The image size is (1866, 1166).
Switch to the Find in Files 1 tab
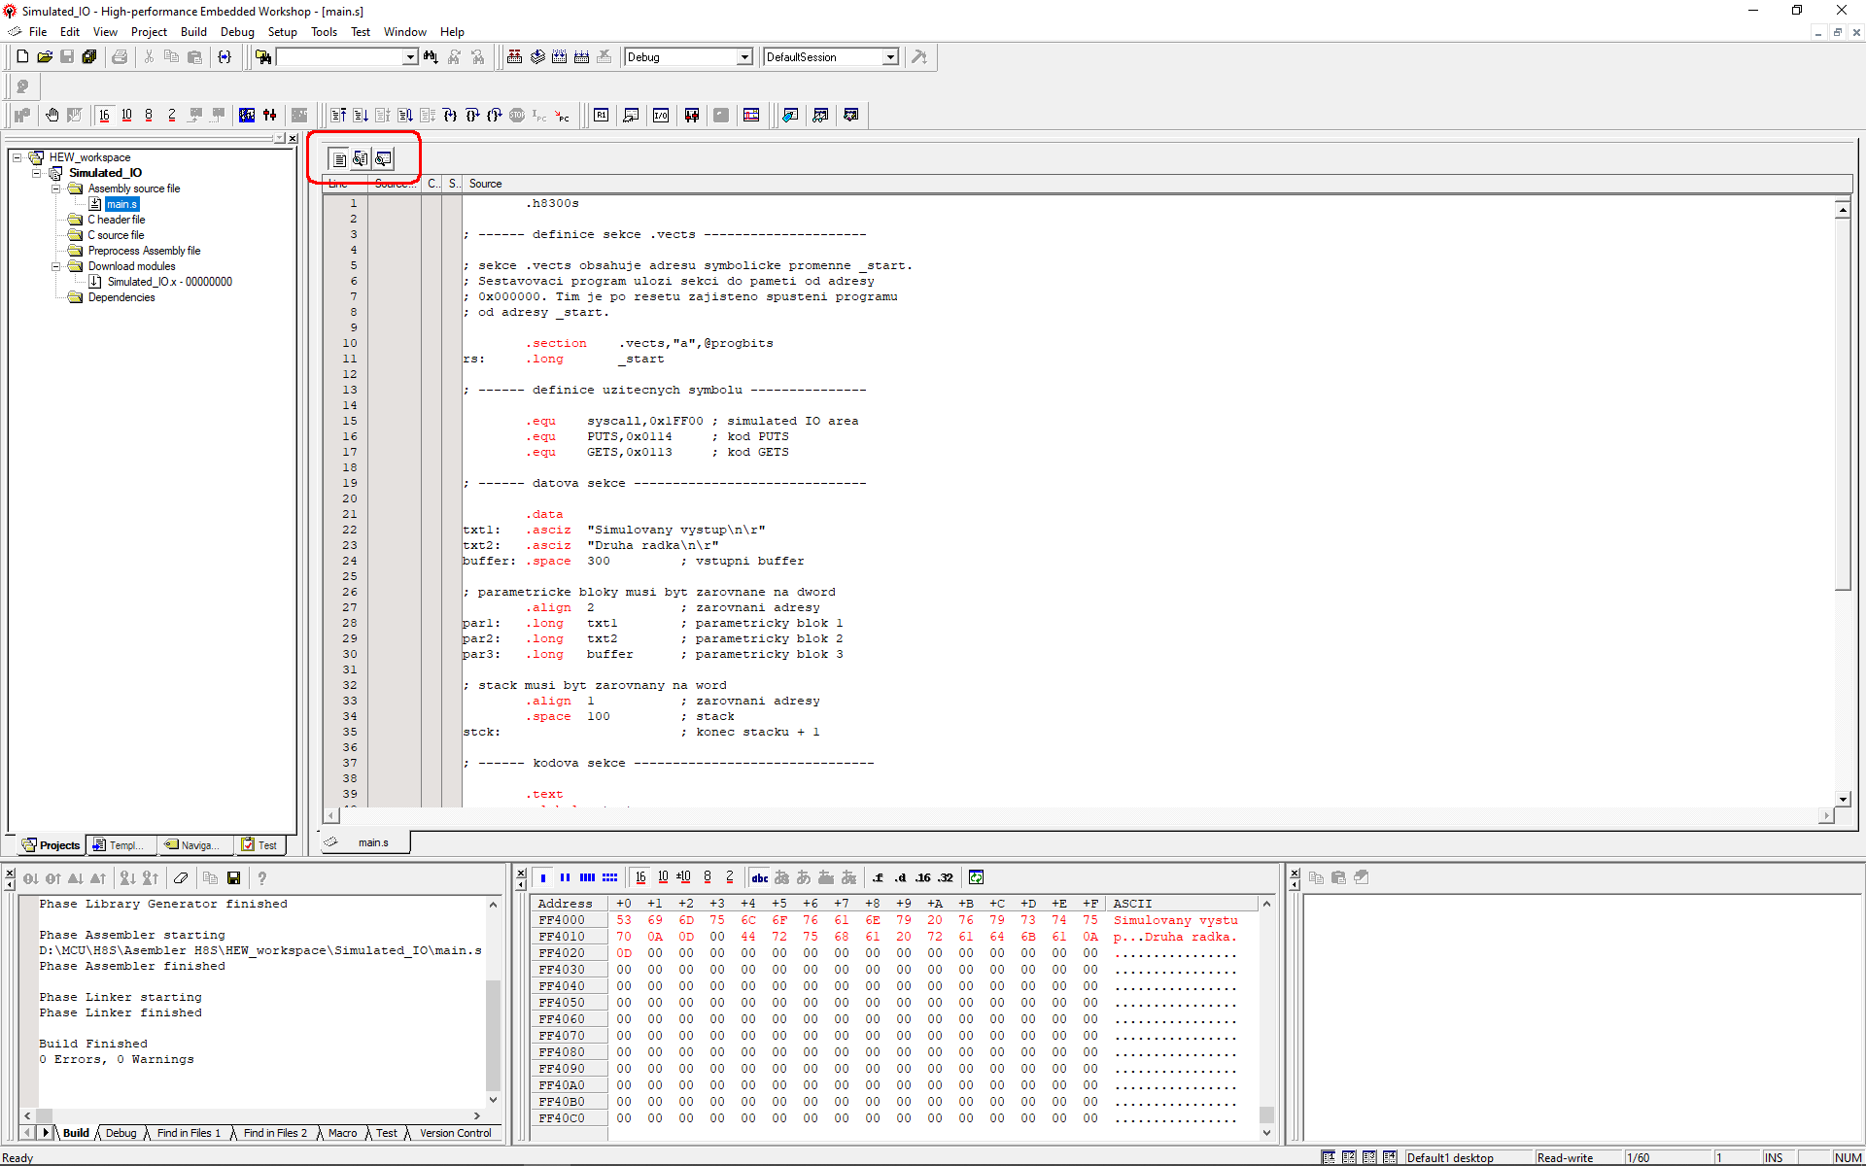[x=189, y=1133]
